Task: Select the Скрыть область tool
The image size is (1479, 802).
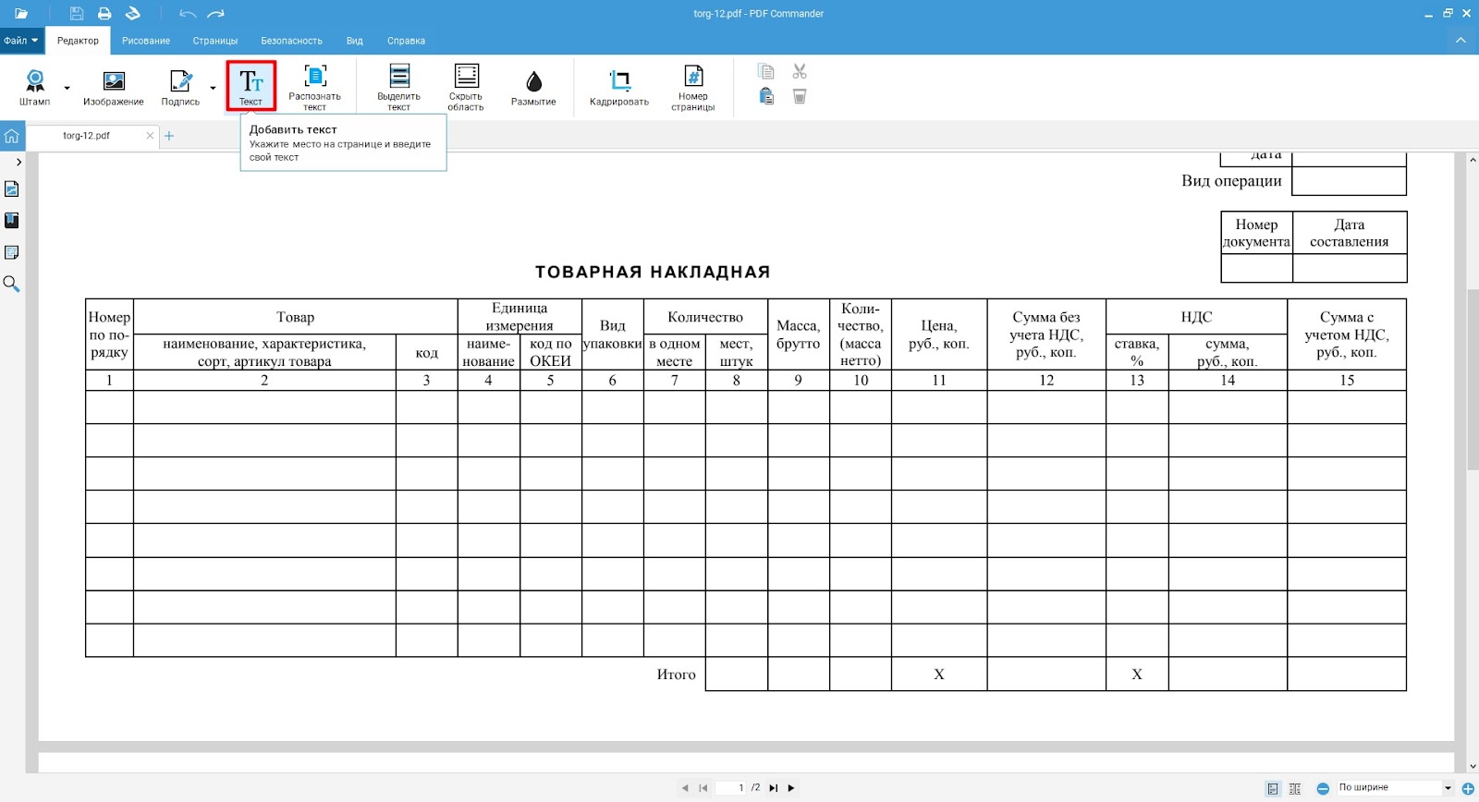Action: click(466, 88)
